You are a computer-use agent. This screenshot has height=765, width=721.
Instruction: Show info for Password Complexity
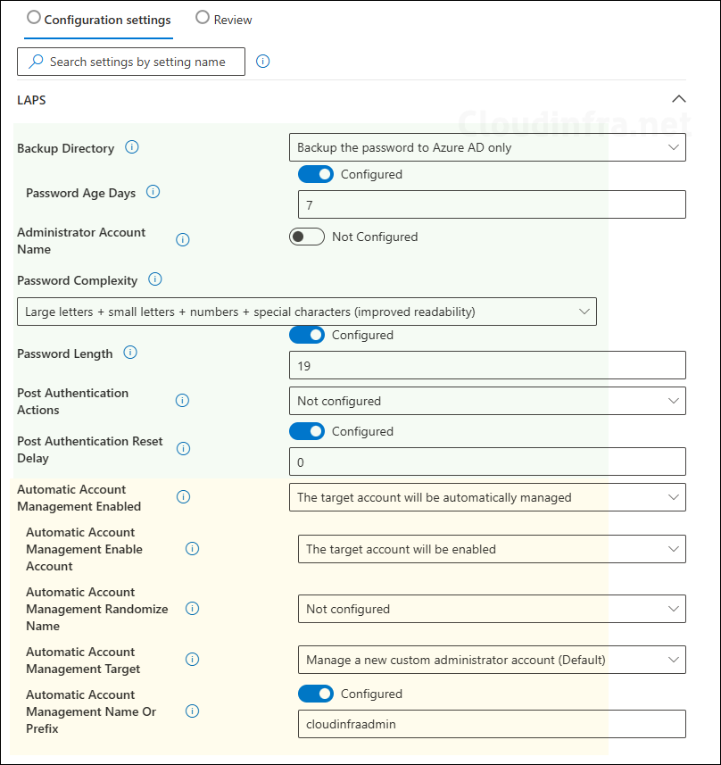pos(155,279)
